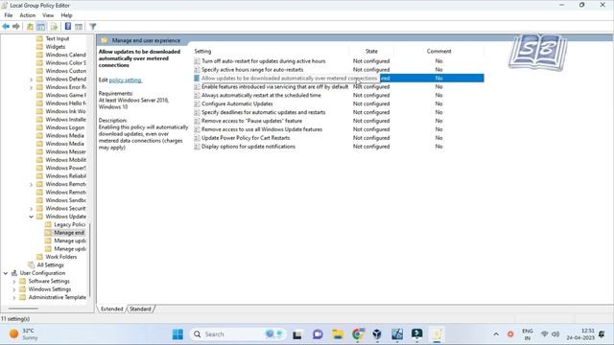Click the Export List toolbar icon
614x345 pixels.
point(54,27)
